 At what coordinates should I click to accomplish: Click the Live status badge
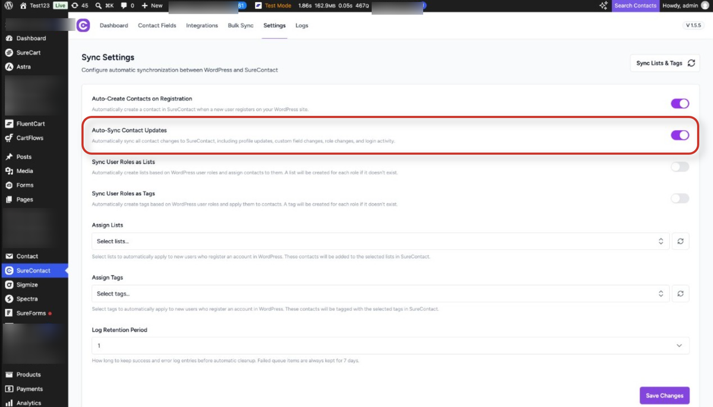pos(60,5)
